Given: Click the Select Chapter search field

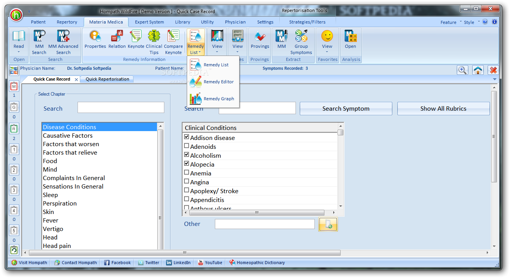Looking at the screenshot, I should pyautogui.click(x=121, y=108).
